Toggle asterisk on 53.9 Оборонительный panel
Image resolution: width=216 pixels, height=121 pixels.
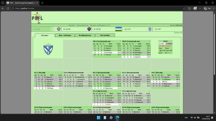91,73
